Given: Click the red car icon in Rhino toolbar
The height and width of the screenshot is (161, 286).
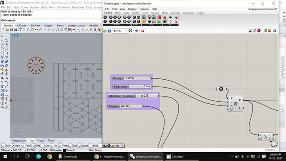Looking at the screenshot, I should coord(74,29).
